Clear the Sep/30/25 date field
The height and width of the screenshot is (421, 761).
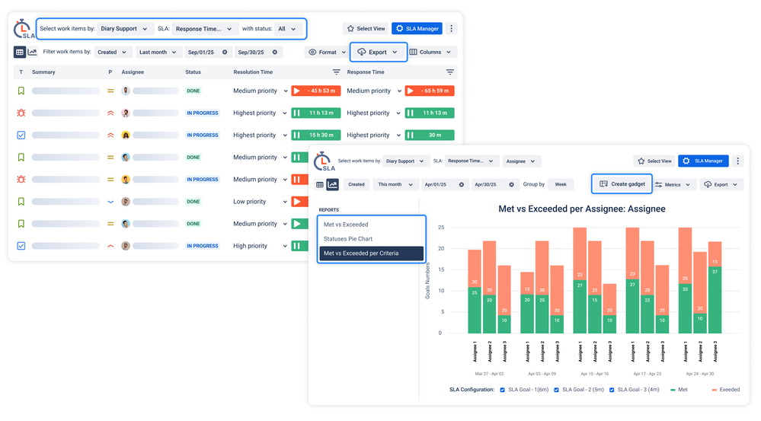275,52
